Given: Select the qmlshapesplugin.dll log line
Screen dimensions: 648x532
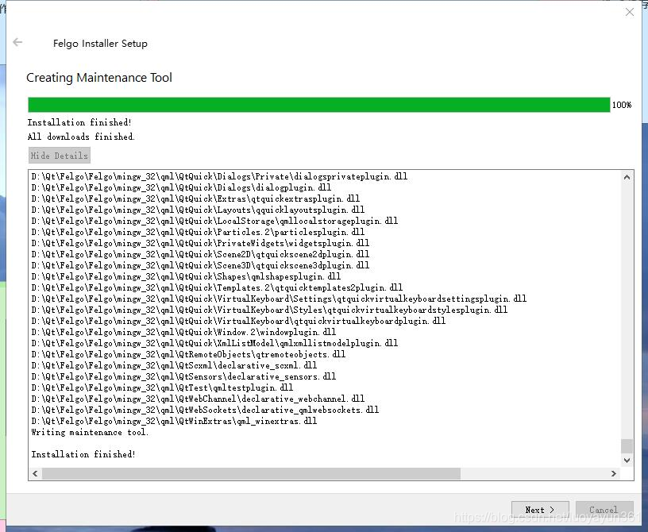Looking at the screenshot, I should (x=186, y=276).
